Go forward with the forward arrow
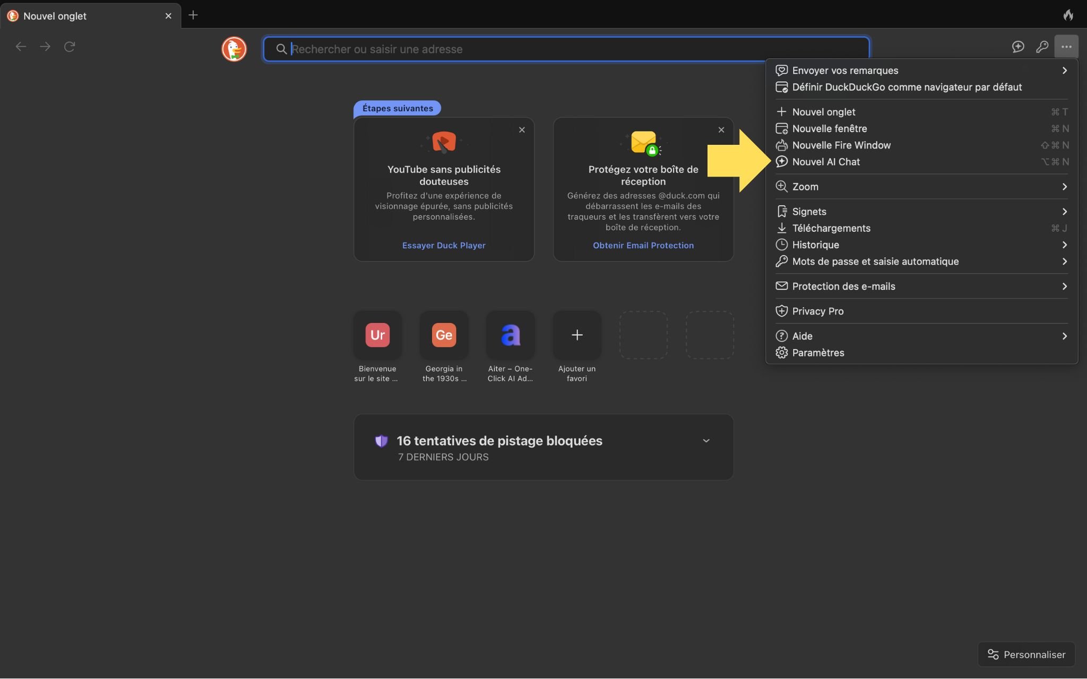This screenshot has height=679, width=1087. [45, 47]
